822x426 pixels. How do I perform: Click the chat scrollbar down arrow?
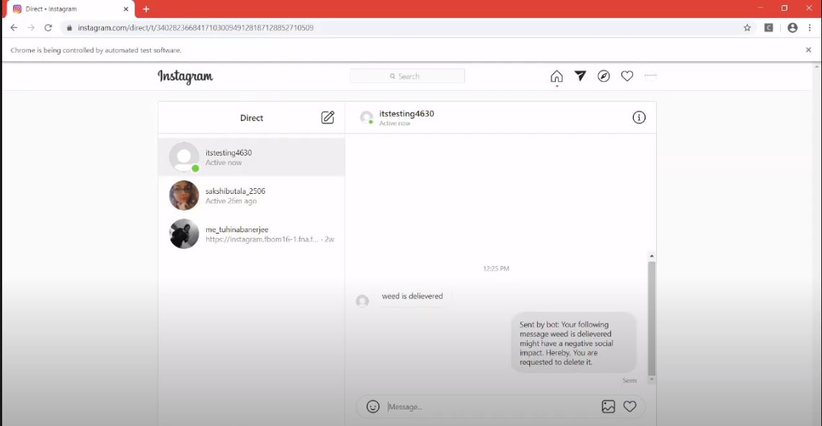point(652,379)
